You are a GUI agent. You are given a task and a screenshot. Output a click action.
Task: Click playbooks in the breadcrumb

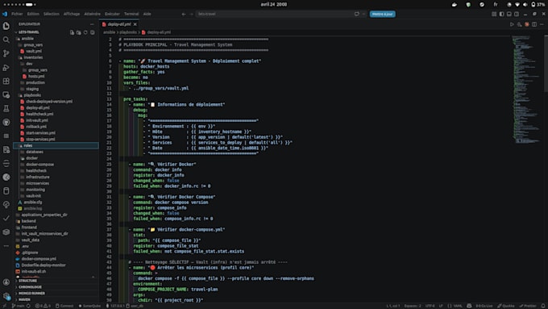pos(128,32)
